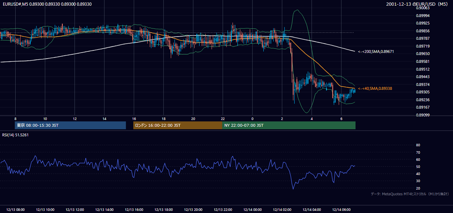Click the 12/13 22:00 date label
453x213 pixels.
click(x=223, y=210)
